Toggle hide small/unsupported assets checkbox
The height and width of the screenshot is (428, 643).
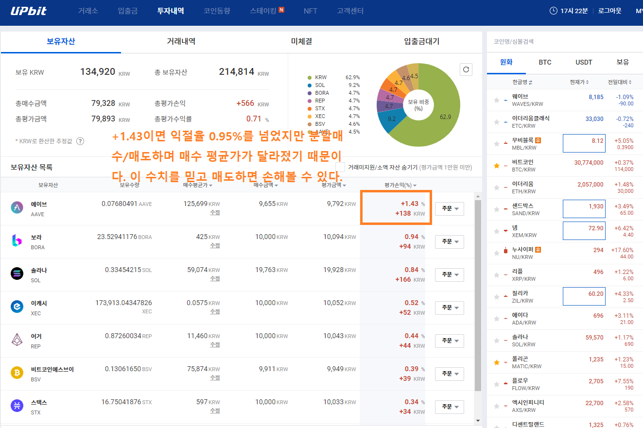click(x=340, y=167)
